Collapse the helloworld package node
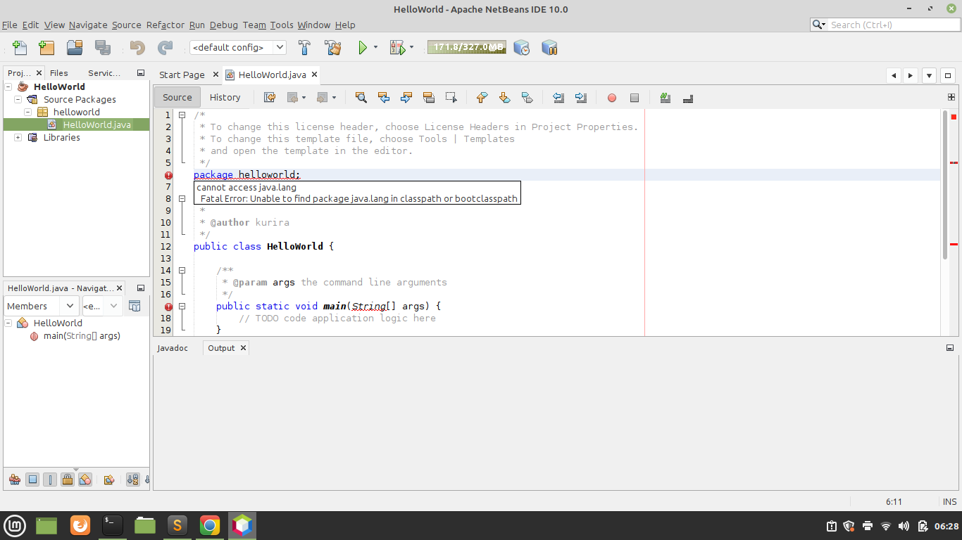Screen dimensions: 962x540 tap(27, 112)
